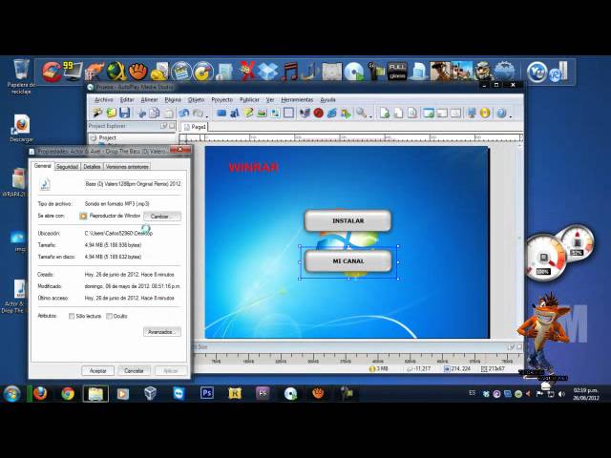Insert a new Paragraph object
The height and width of the screenshot is (458, 611).
[x=248, y=113]
